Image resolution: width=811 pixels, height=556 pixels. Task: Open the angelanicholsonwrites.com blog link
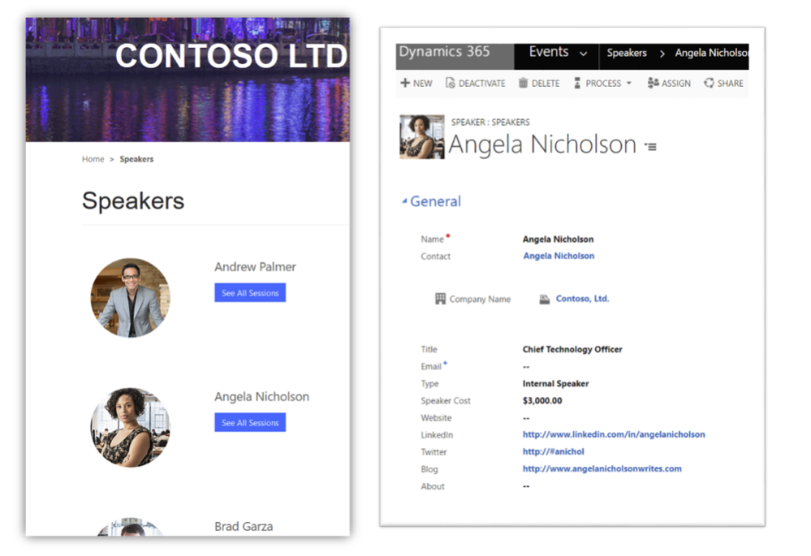click(x=602, y=468)
